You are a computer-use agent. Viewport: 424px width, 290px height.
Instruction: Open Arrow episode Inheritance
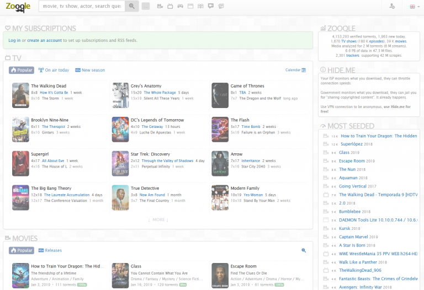tap(251, 160)
